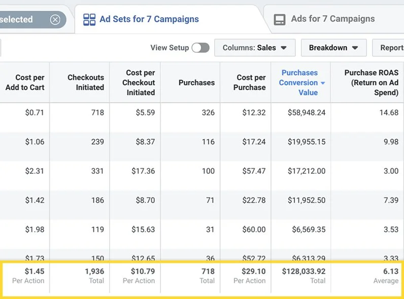
Task: Switch to Ads for 7 Campaigns tab
Action: (x=332, y=19)
